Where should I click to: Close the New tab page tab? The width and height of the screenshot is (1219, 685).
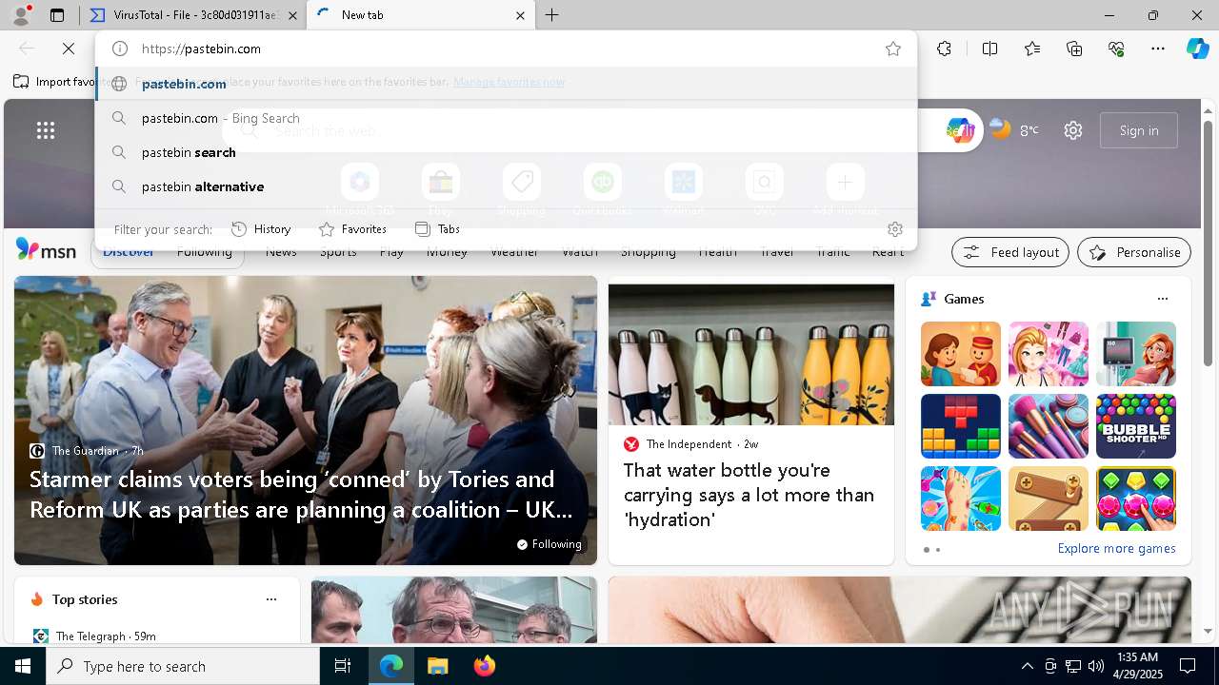[520, 15]
